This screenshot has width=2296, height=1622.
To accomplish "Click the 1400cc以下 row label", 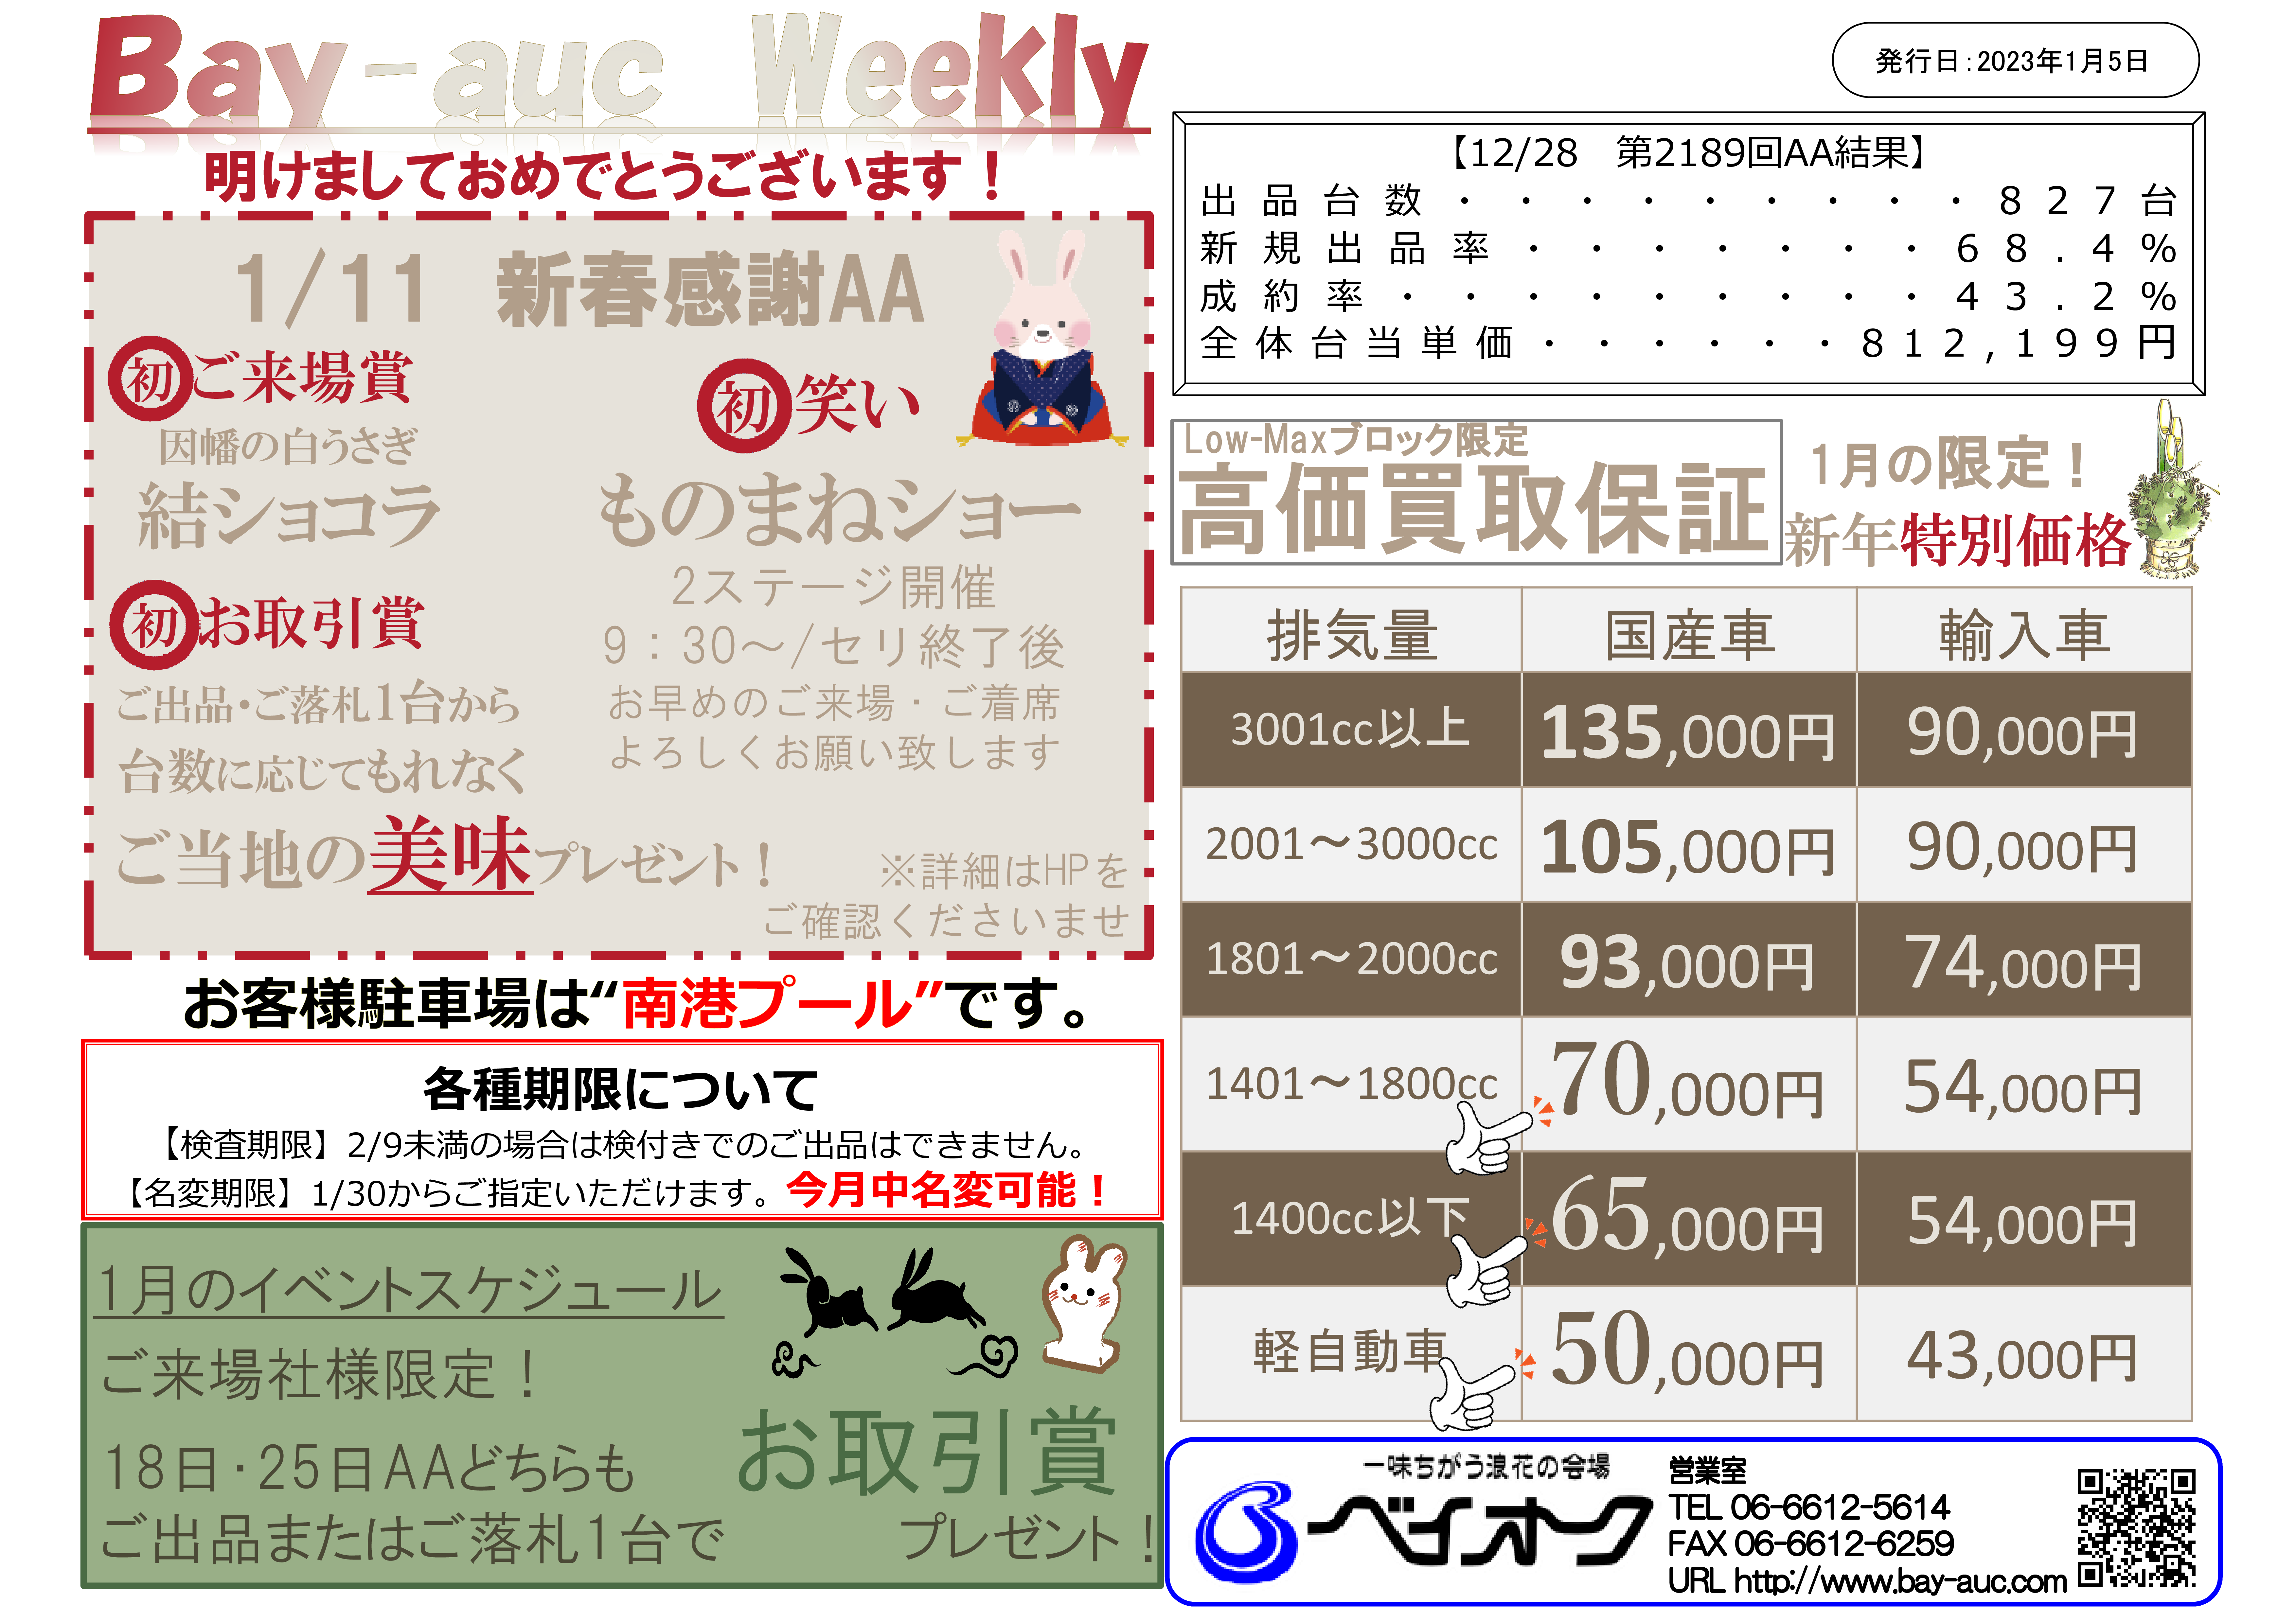I will click(x=1351, y=1218).
